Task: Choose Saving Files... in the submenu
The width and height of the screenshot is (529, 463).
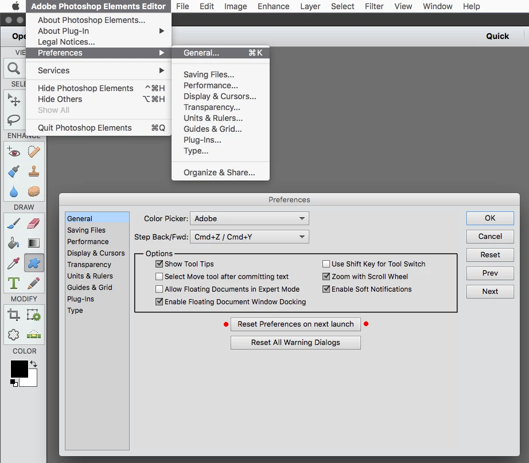Action: 221,74
